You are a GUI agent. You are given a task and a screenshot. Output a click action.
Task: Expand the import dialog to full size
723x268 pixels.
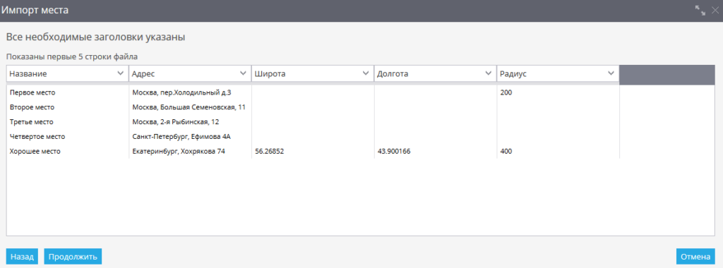[x=701, y=11]
